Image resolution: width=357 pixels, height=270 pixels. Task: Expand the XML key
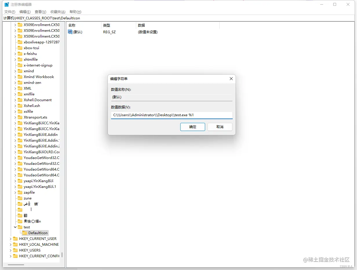coord(15,88)
